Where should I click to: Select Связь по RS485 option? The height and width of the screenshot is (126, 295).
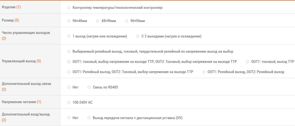point(89,87)
